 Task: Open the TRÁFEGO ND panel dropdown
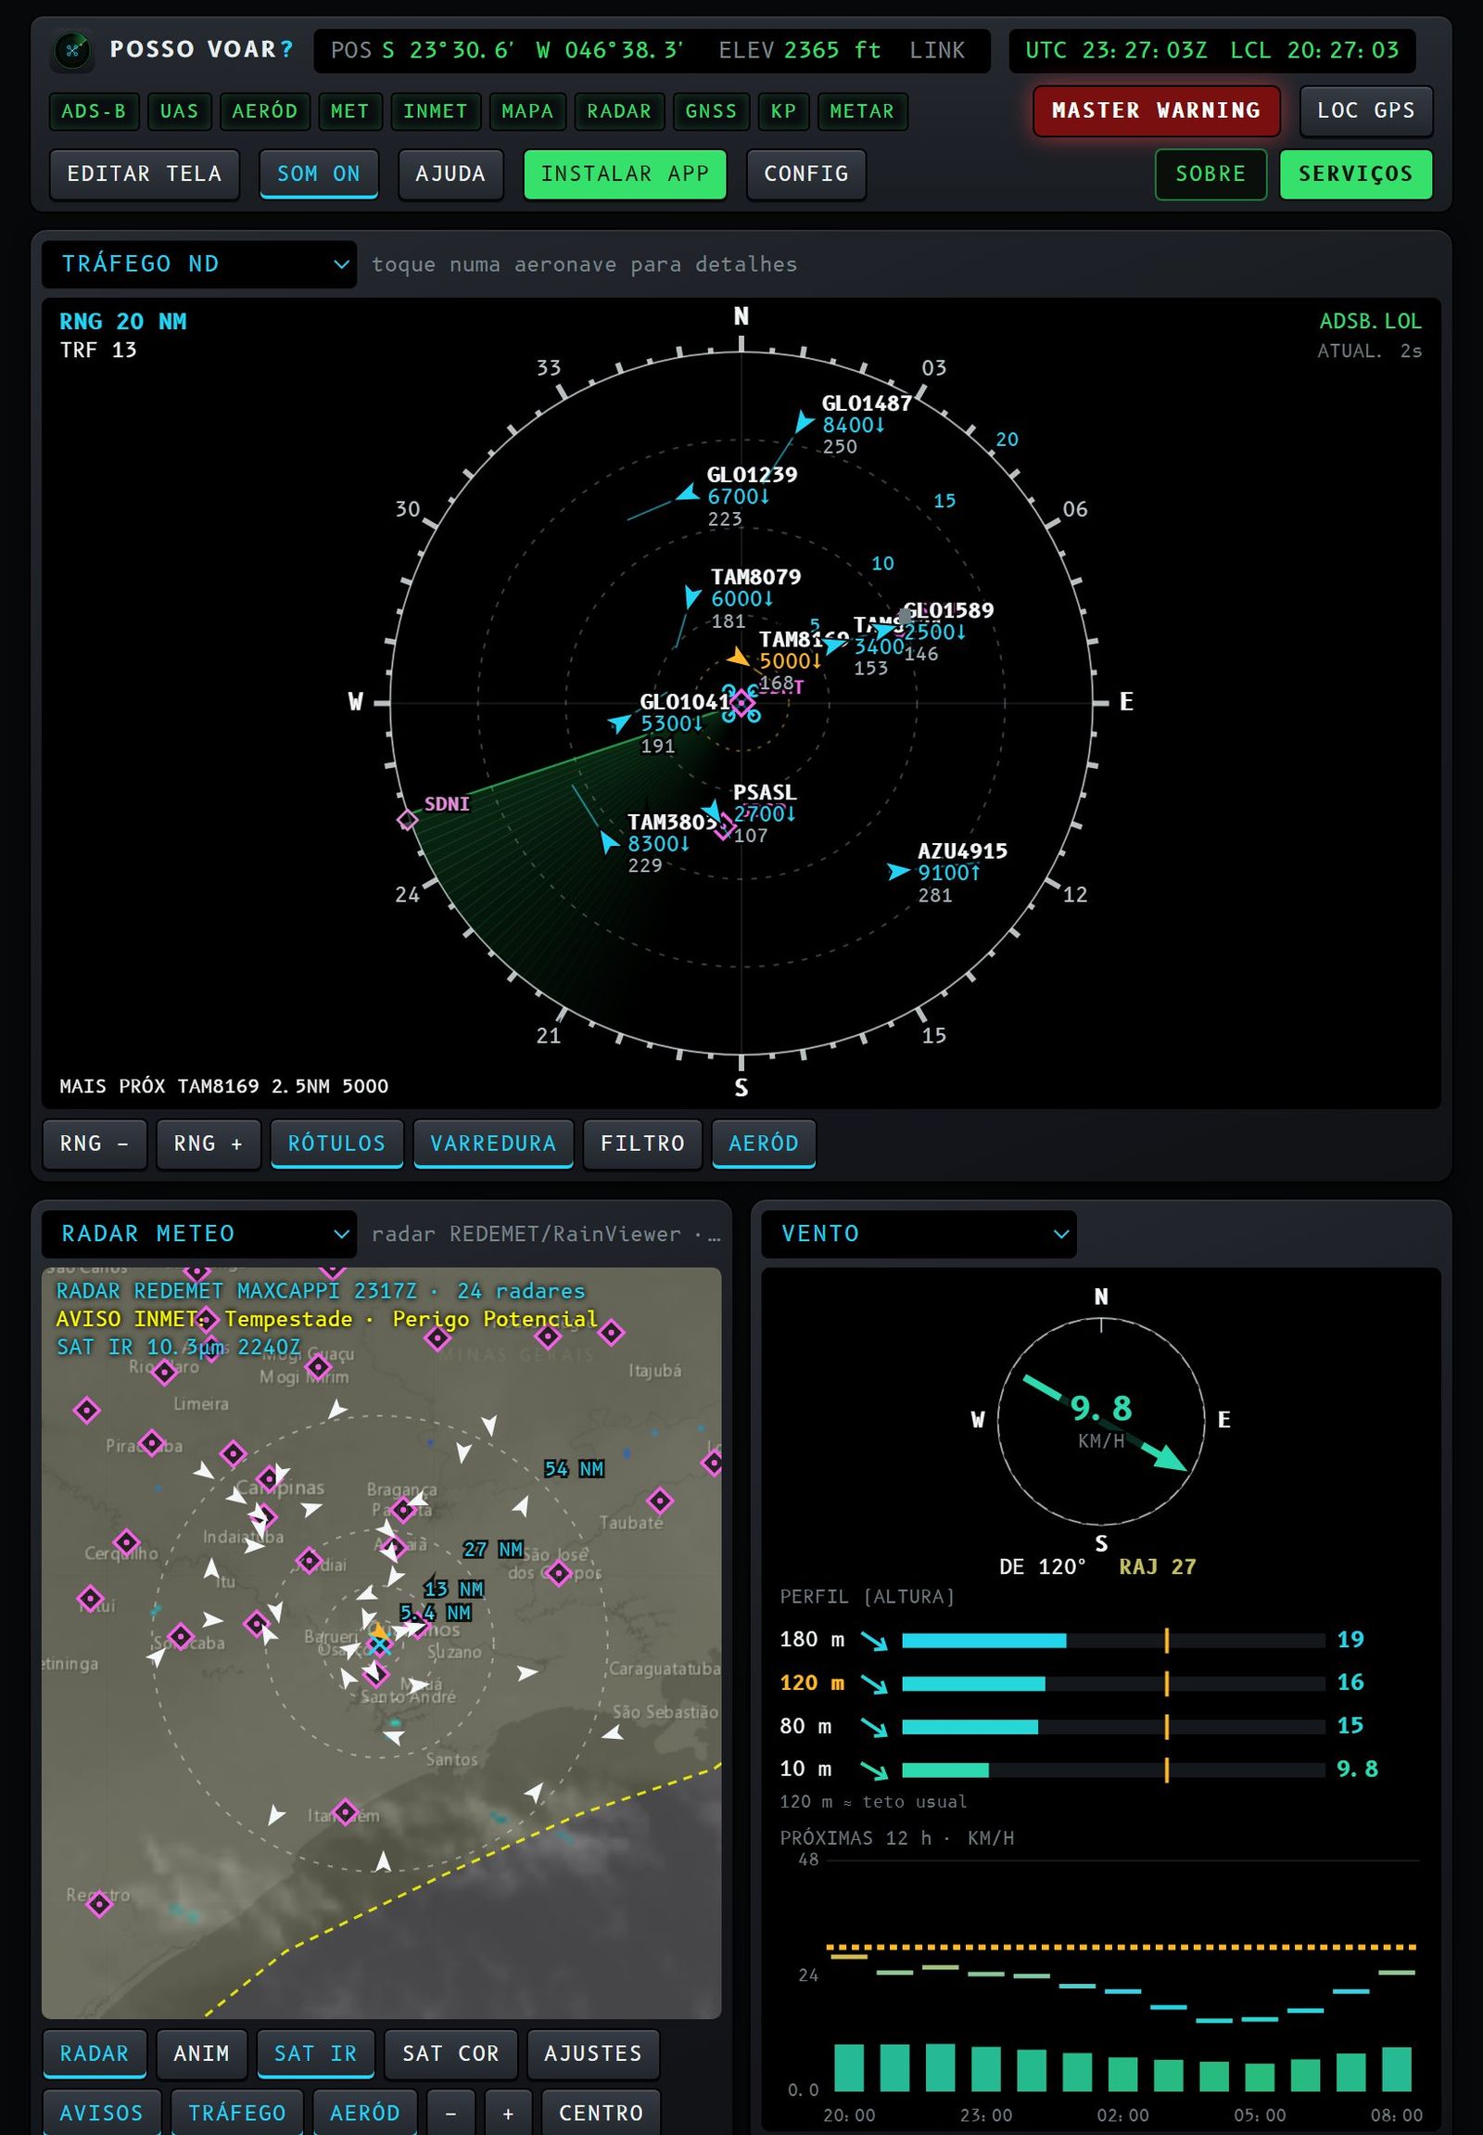coord(199,264)
